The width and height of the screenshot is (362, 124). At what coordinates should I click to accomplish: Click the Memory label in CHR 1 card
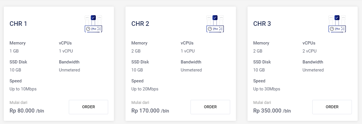[18, 43]
